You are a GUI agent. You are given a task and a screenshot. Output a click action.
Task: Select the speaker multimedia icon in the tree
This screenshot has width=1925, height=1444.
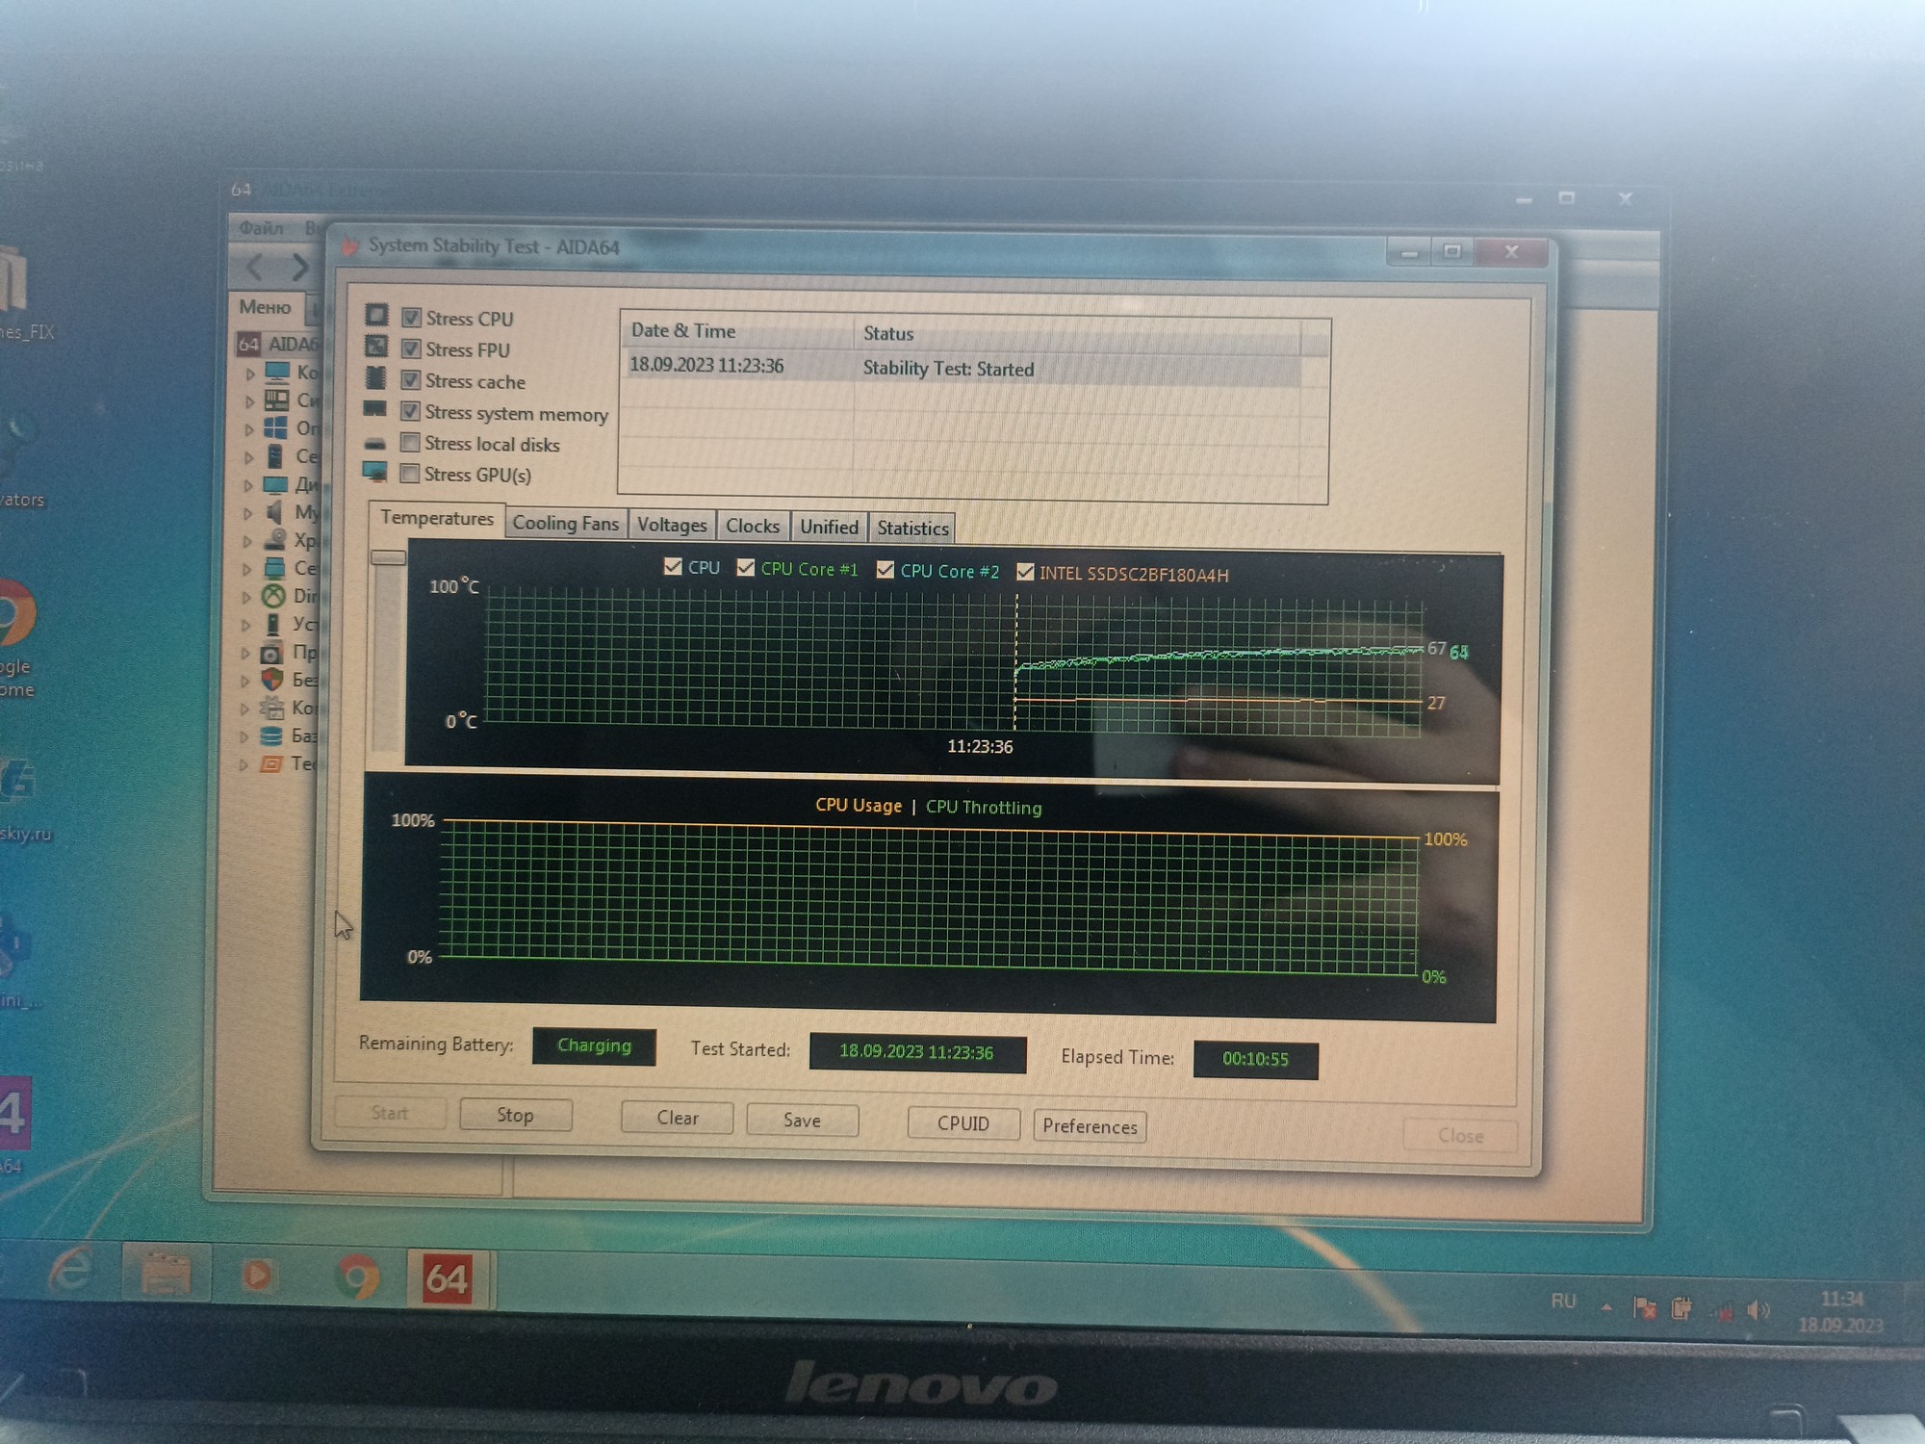(x=275, y=512)
